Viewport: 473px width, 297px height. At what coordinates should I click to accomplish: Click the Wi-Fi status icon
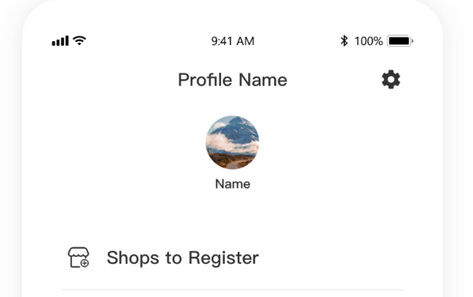(x=80, y=40)
